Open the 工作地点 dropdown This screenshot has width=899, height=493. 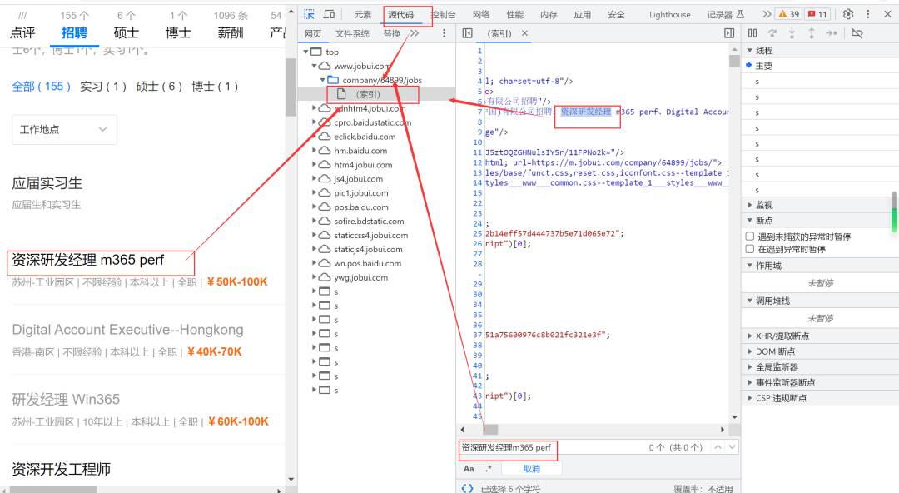[64, 130]
